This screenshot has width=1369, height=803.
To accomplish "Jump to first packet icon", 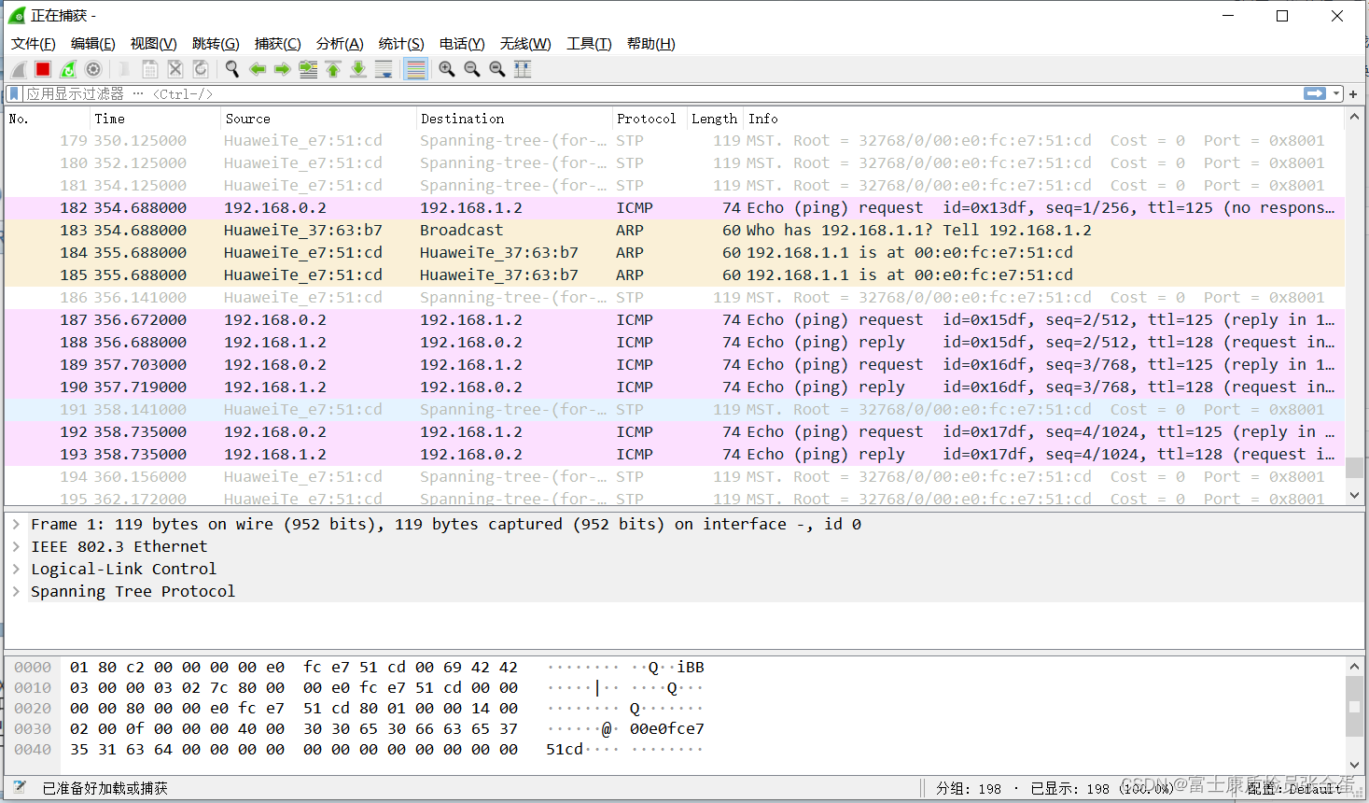I will tap(333, 69).
